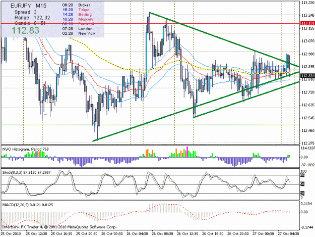Click the 26 Oct 20:30 time label
315x237 pixels.
click(x=238, y=234)
